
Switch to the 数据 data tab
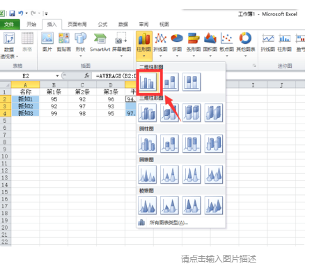coord(123,24)
